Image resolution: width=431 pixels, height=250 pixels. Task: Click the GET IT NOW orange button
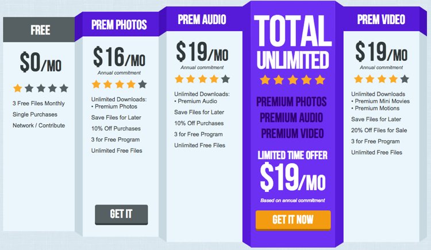293,220
